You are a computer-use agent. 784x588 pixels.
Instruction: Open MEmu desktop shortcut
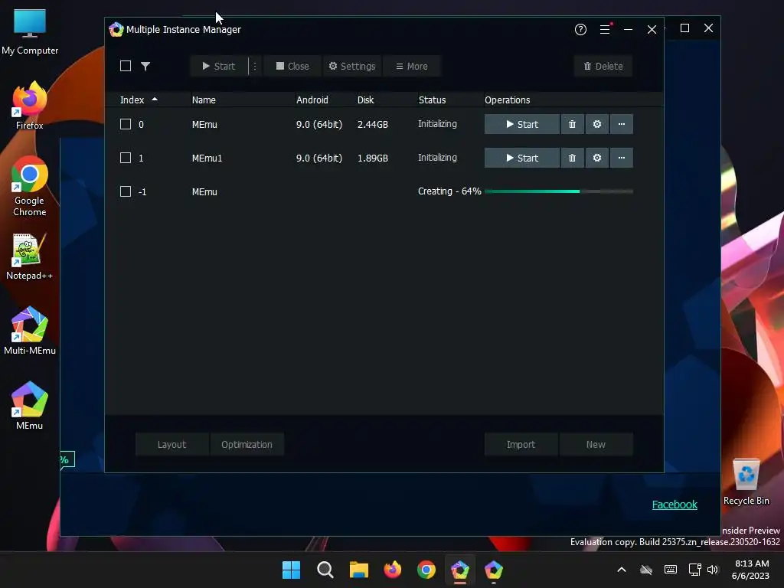30,406
